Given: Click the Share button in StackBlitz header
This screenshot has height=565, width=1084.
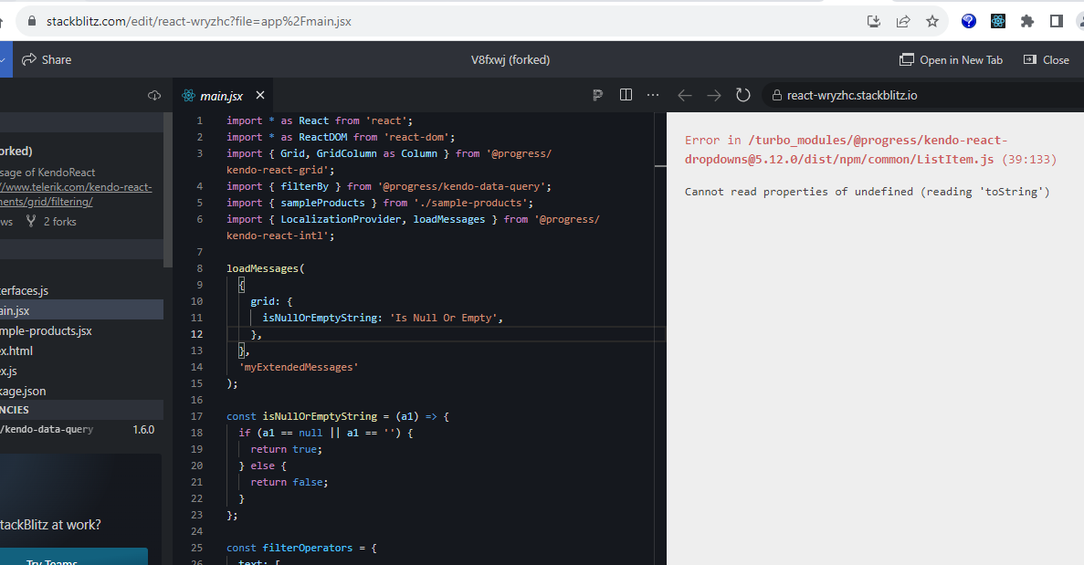Looking at the screenshot, I should (47, 60).
